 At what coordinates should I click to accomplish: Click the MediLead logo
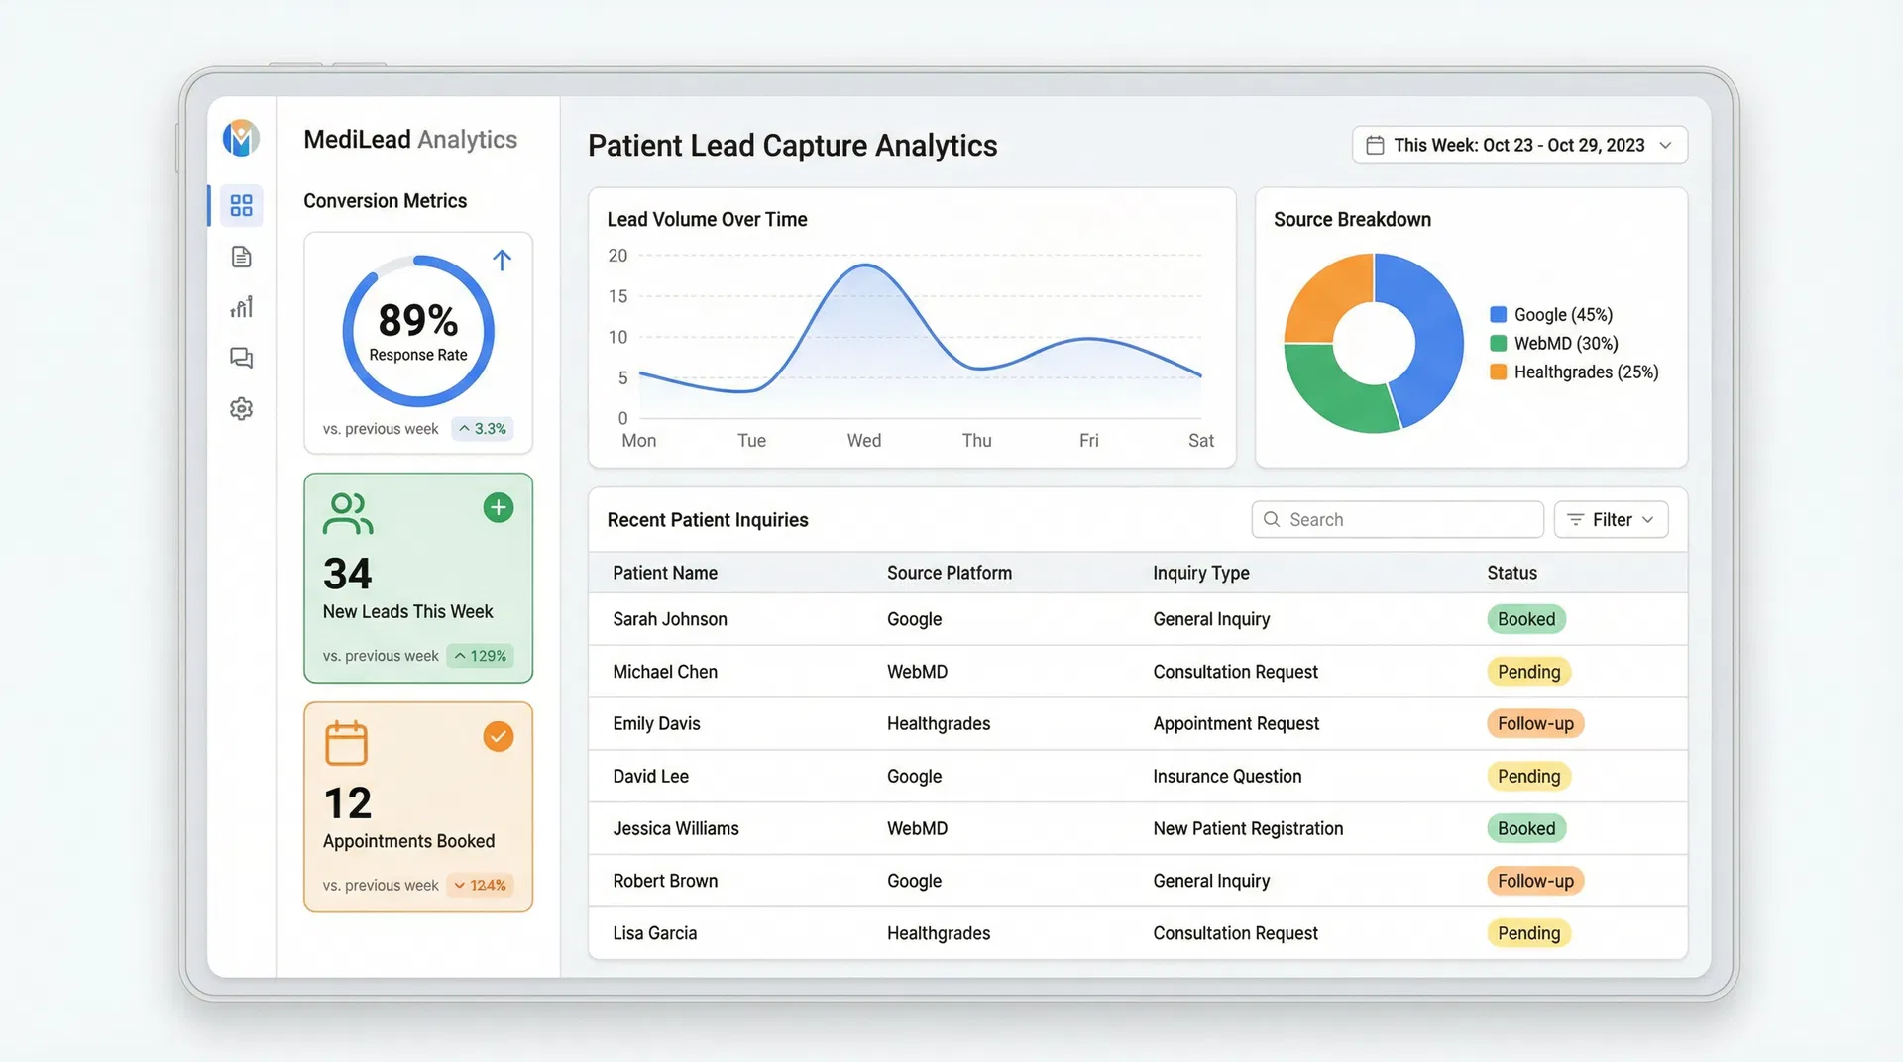pos(241,138)
